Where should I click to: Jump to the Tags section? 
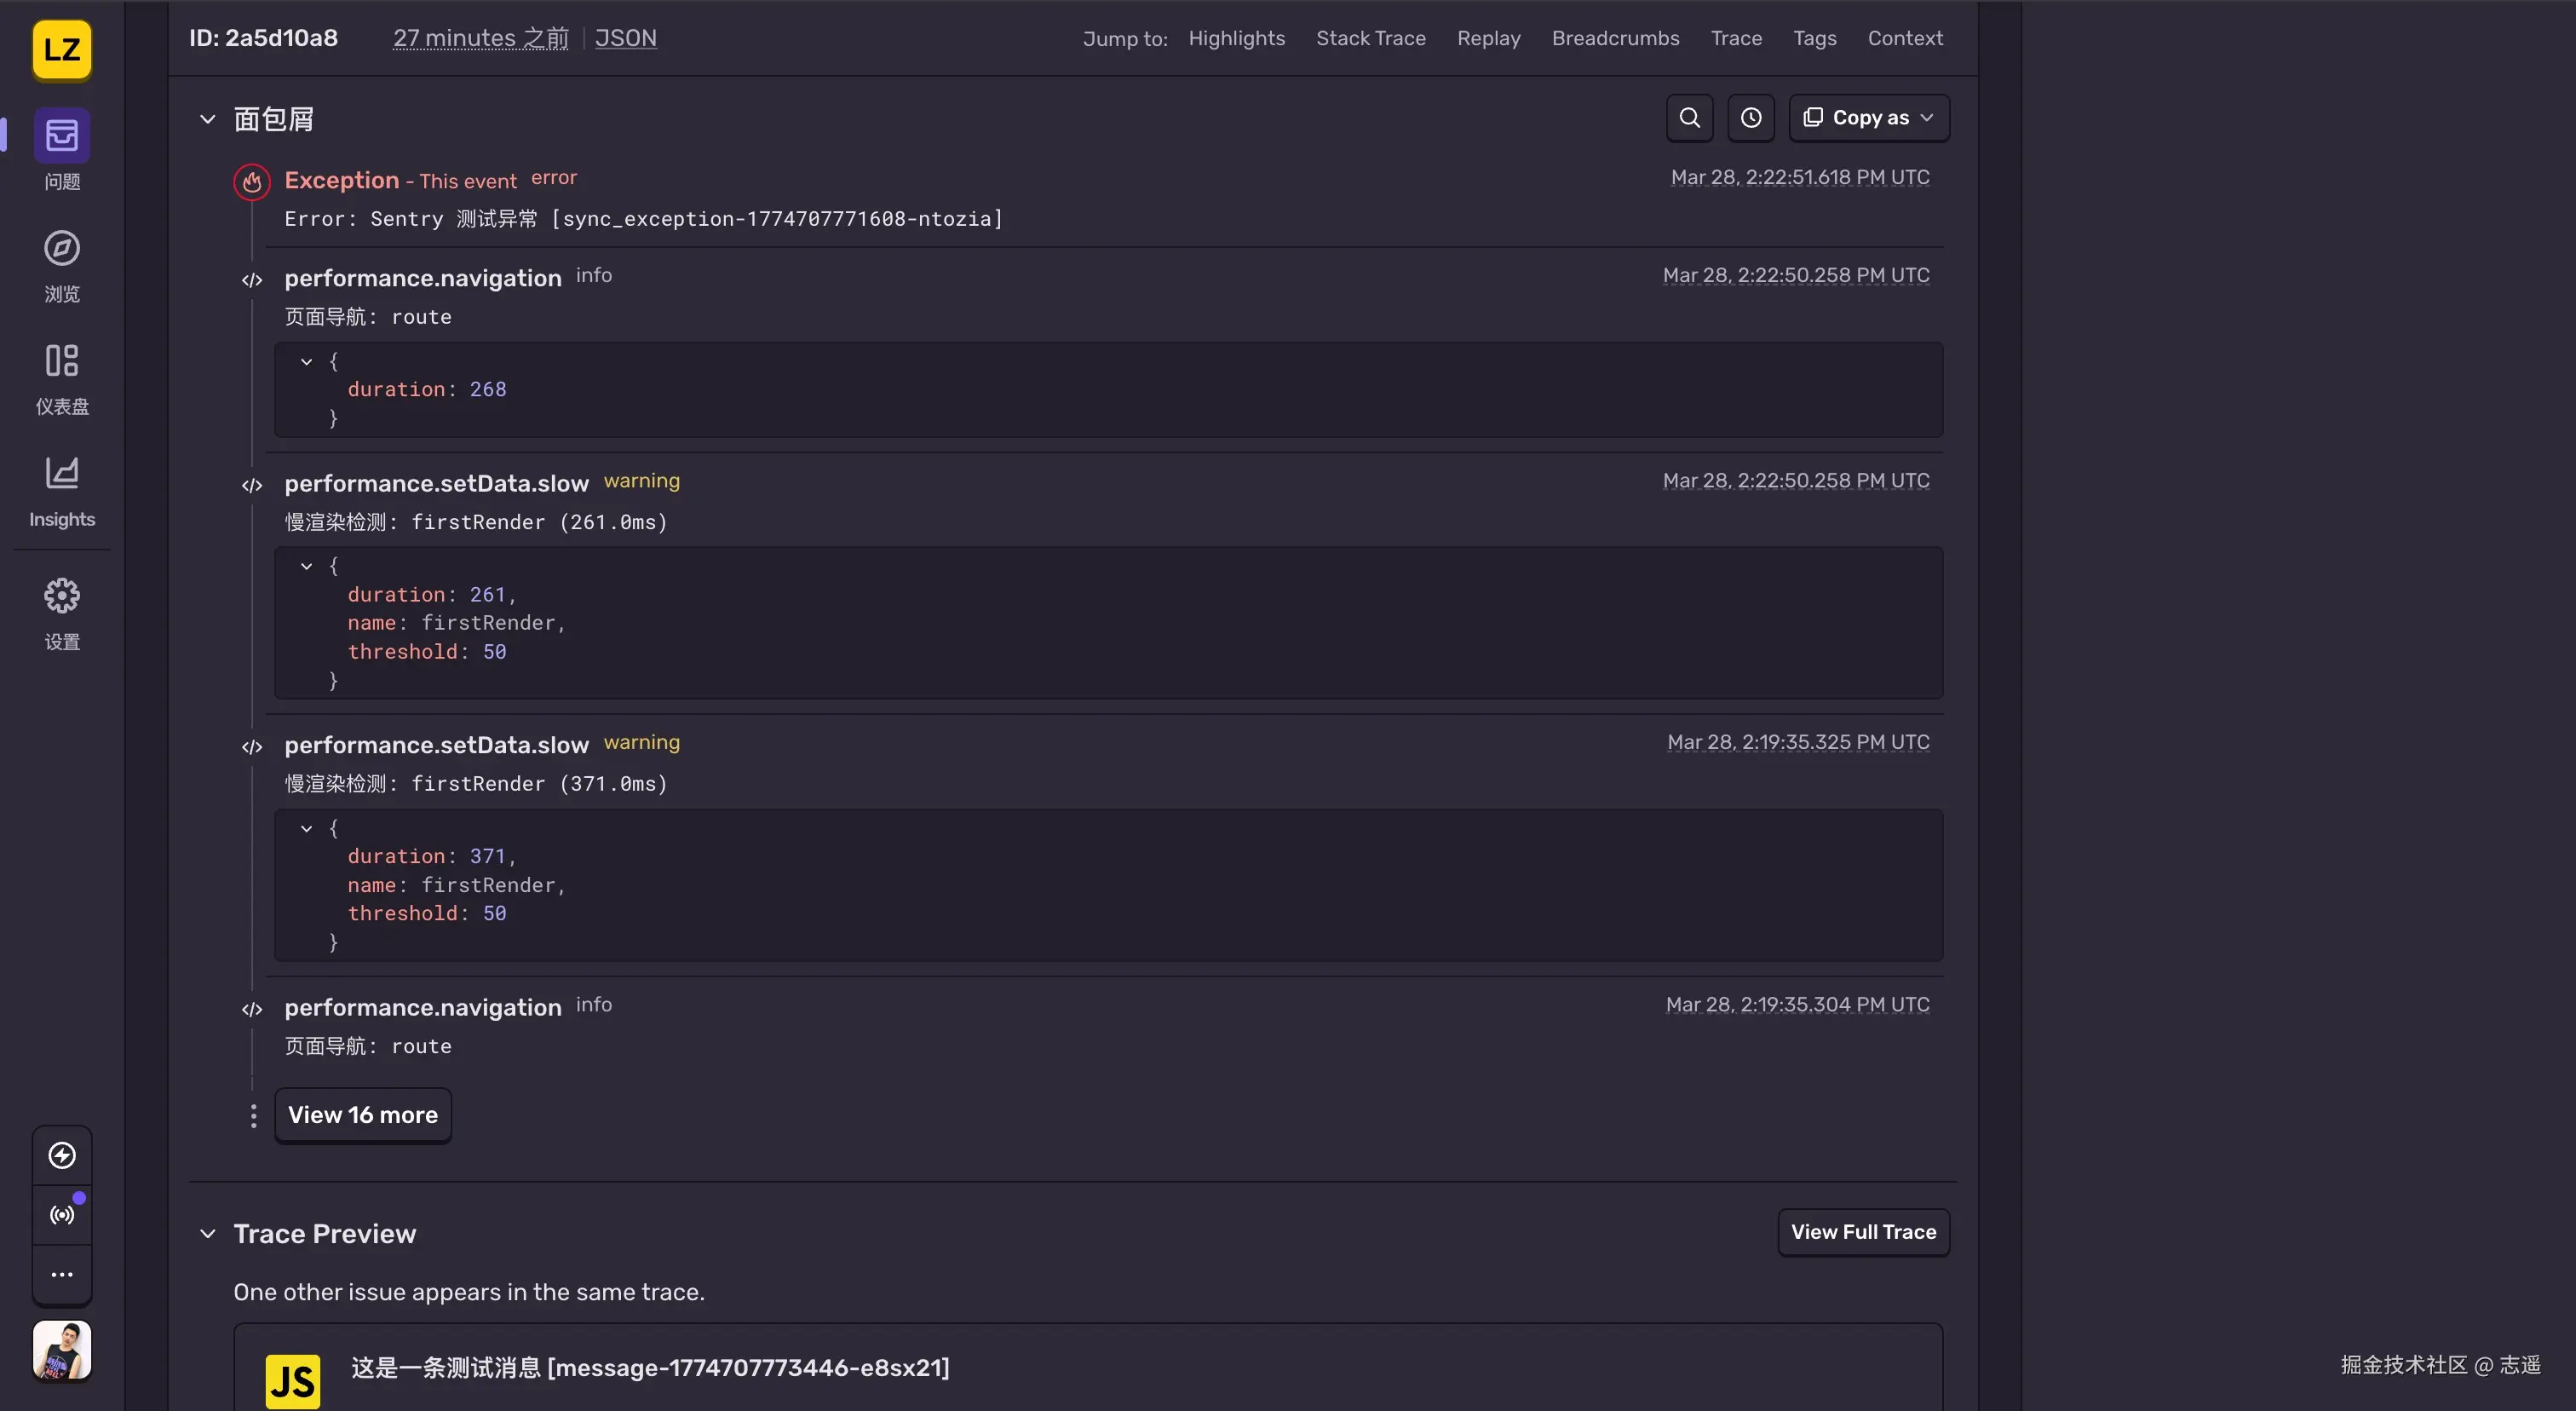pyautogui.click(x=1814, y=38)
